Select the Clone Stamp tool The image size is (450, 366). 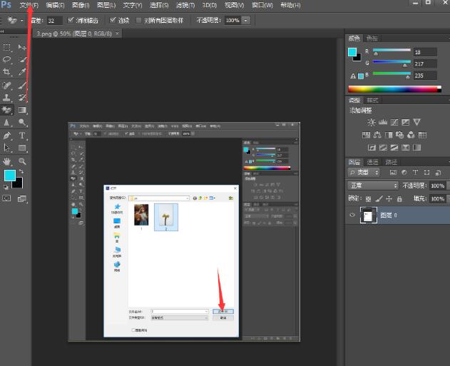(7, 98)
